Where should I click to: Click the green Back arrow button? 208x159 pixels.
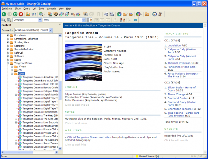(x=4, y=14)
